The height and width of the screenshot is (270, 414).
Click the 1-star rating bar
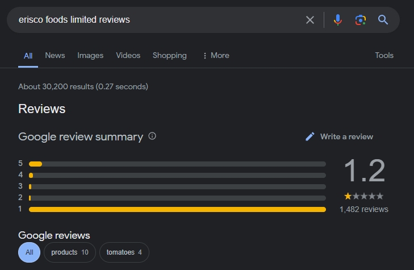(177, 210)
